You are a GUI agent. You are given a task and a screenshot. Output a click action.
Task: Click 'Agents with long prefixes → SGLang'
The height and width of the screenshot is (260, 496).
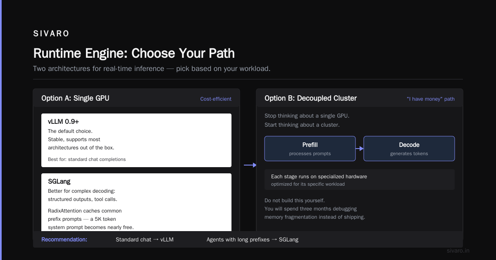(253, 239)
